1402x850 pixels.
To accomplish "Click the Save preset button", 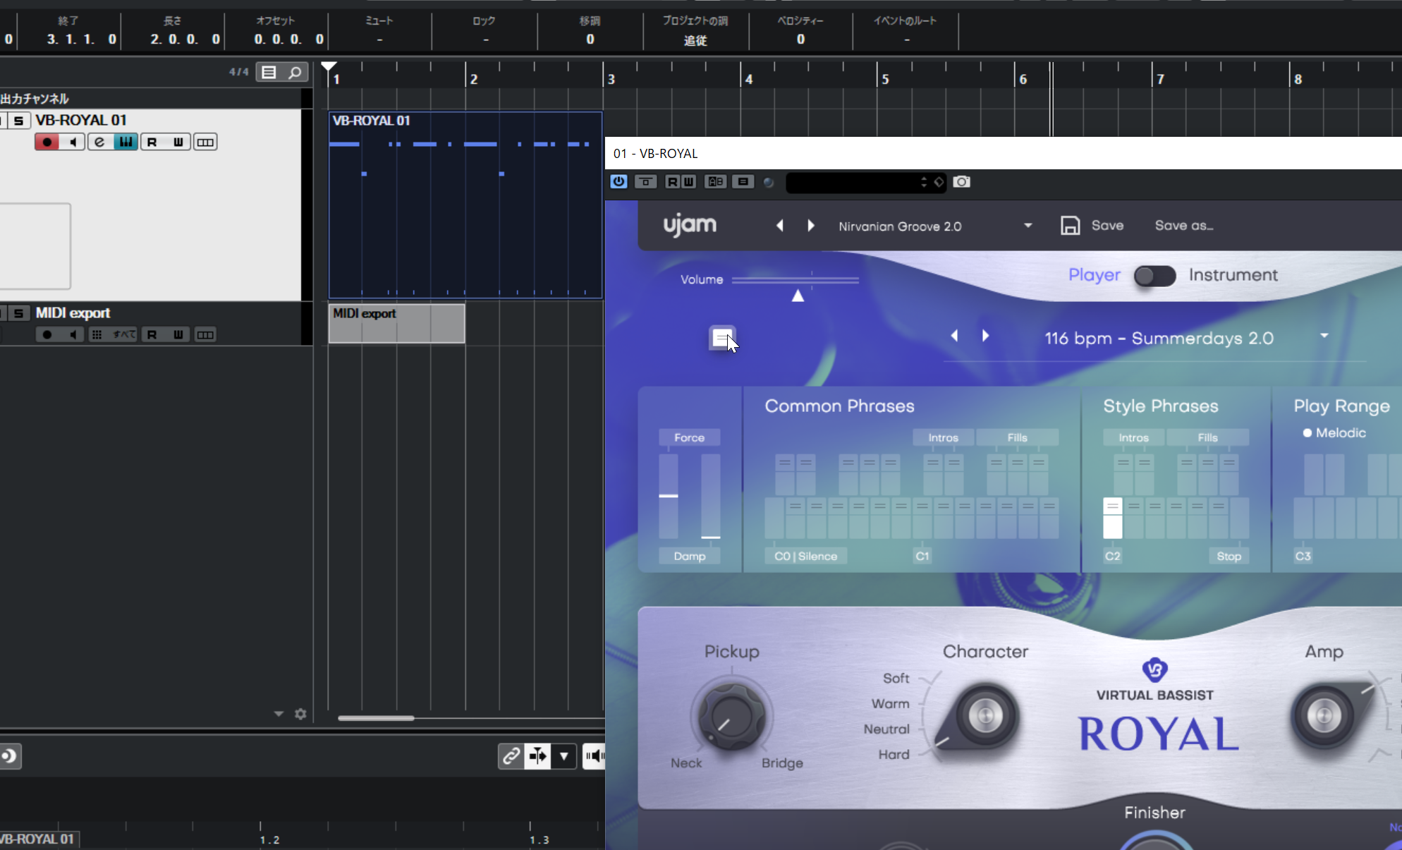I will [x=1092, y=226].
